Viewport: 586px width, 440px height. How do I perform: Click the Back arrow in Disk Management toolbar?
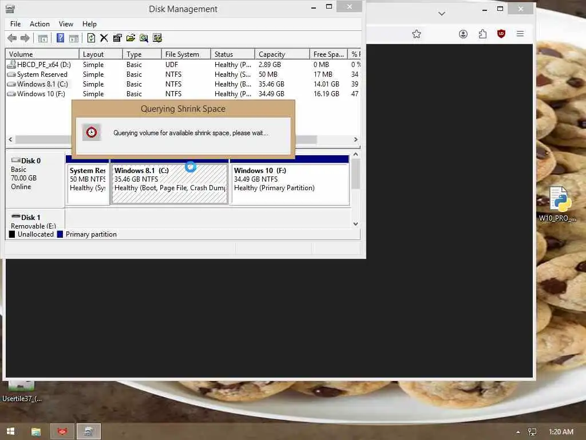point(12,38)
